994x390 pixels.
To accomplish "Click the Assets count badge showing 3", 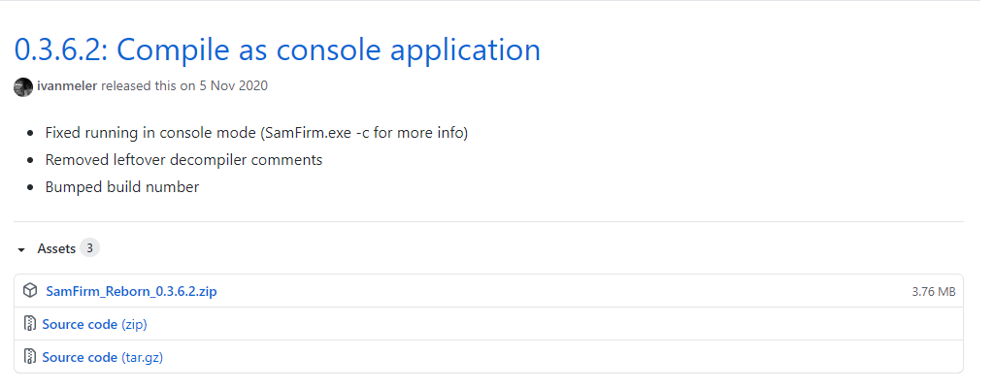I will point(89,248).
